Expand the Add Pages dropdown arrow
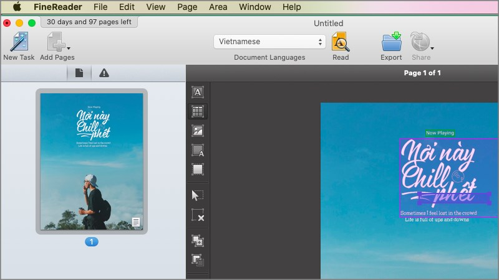Screen dimensions: 499x280 69,48
